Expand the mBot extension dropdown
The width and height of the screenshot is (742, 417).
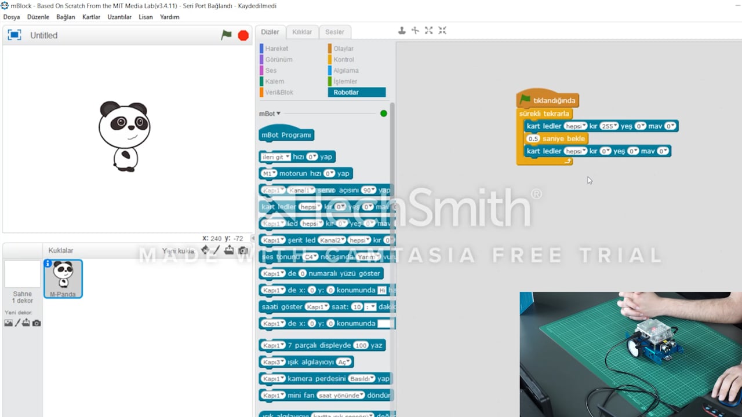tap(270, 114)
